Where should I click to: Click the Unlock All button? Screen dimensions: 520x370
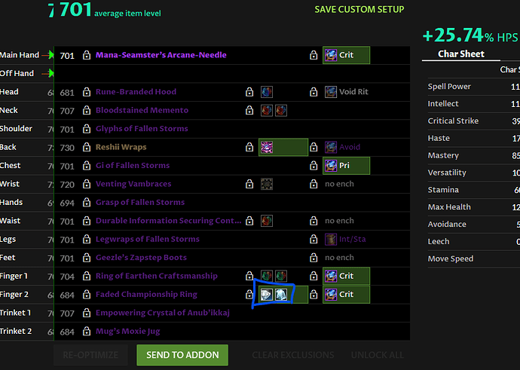[x=378, y=355]
